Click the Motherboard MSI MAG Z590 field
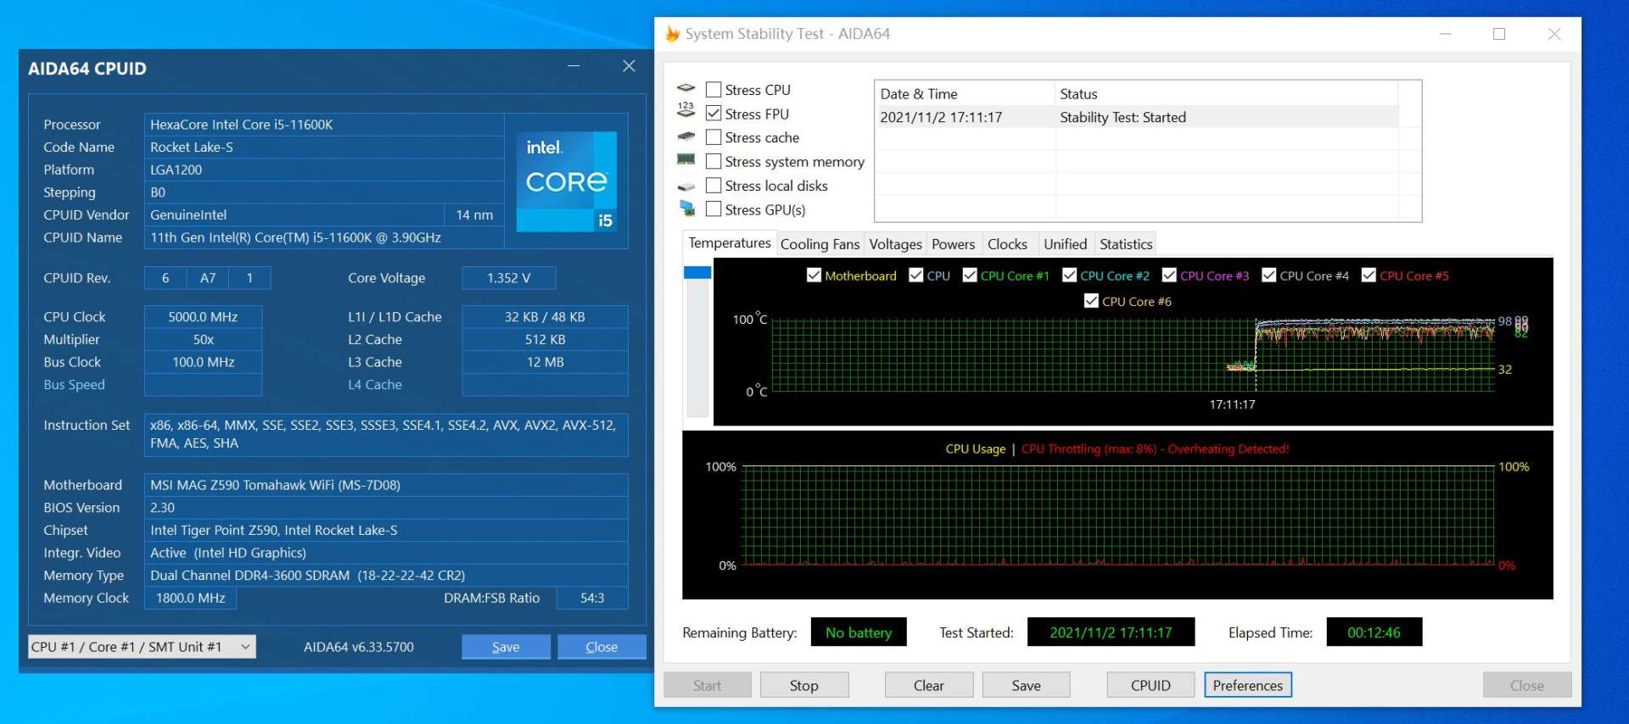The width and height of the screenshot is (1629, 724). point(386,485)
